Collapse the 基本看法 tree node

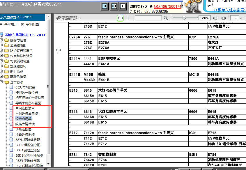coord(1,82)
